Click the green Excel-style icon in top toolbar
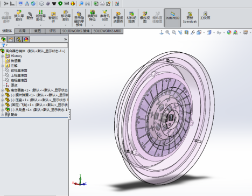This screenshot has height=196, width=252. click(96, 4)
